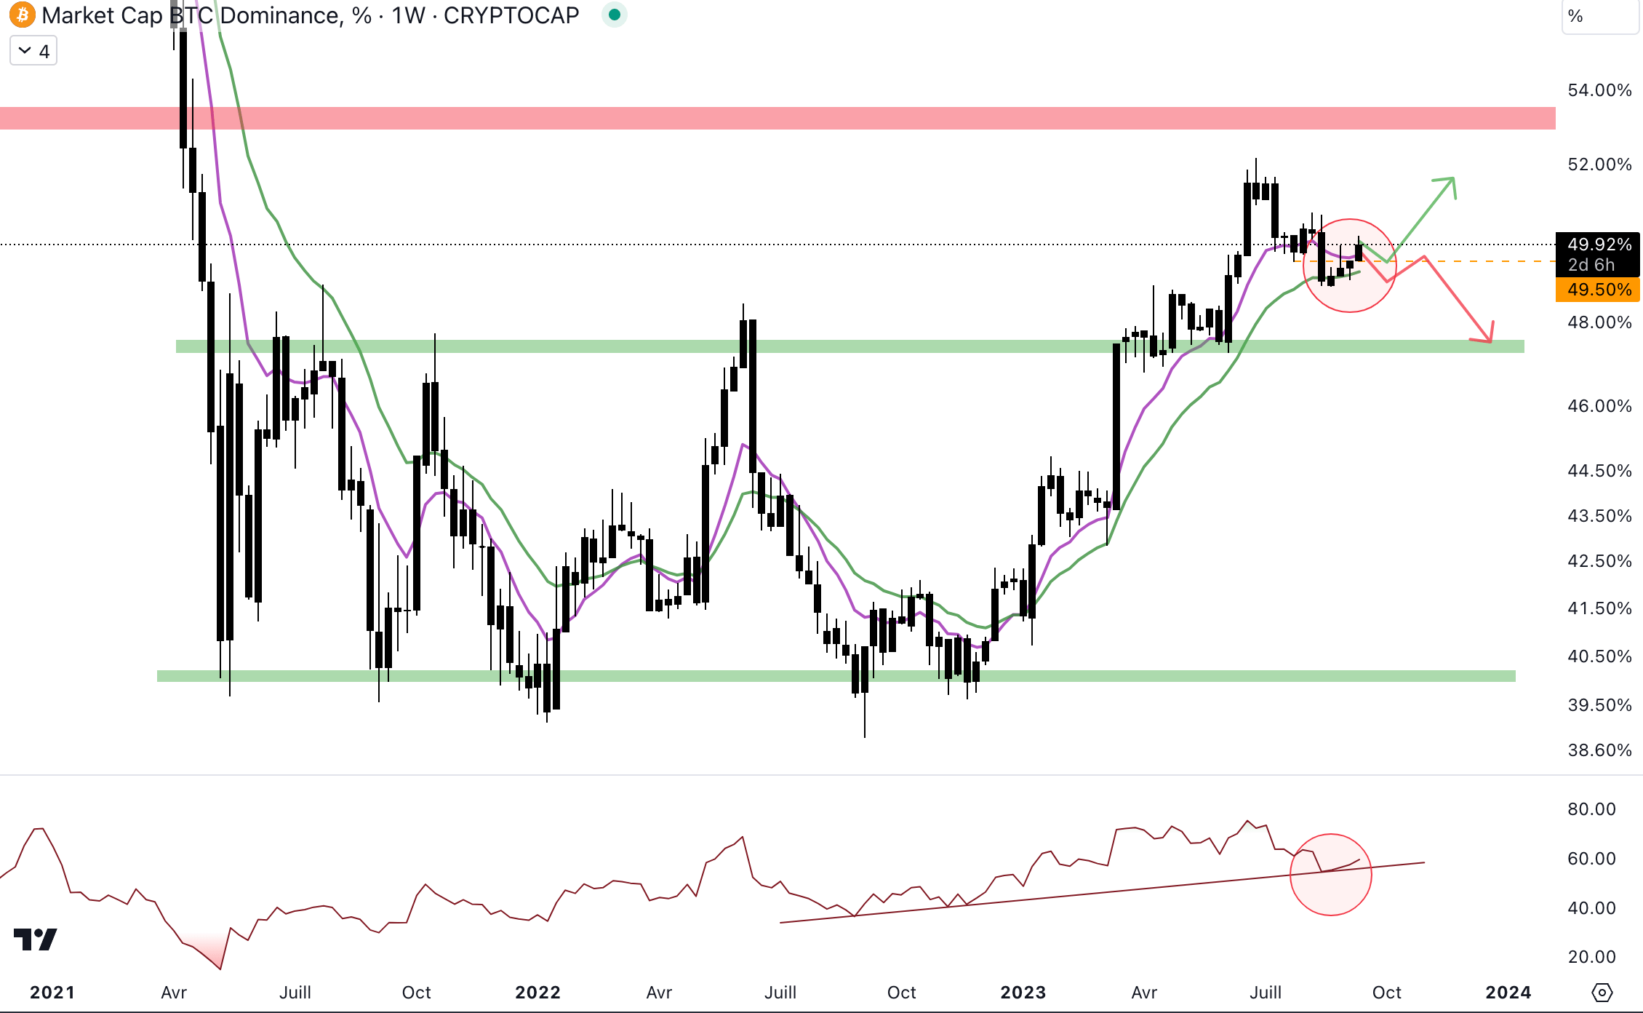Select the upper green support zone band

coord(873,346)
